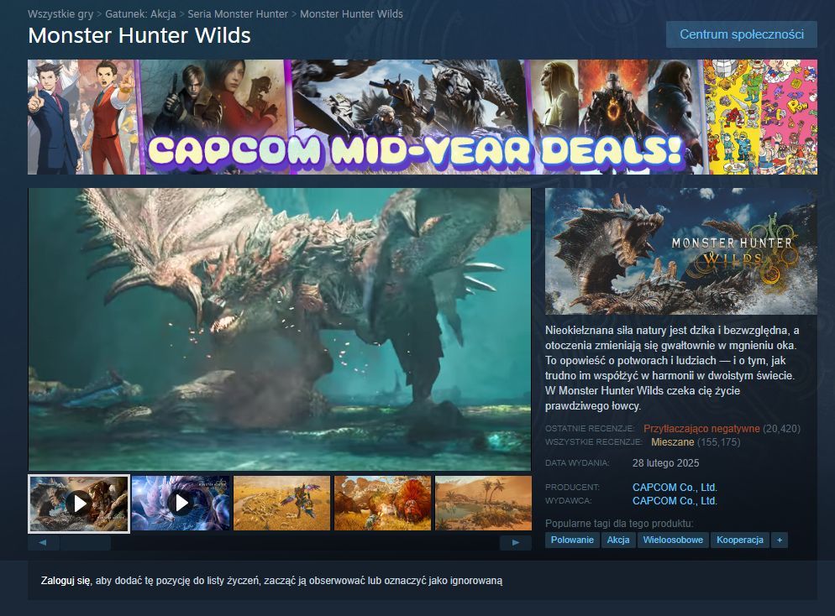
Task: Click the Zaloguj się login link
Action: coord(66,581)
